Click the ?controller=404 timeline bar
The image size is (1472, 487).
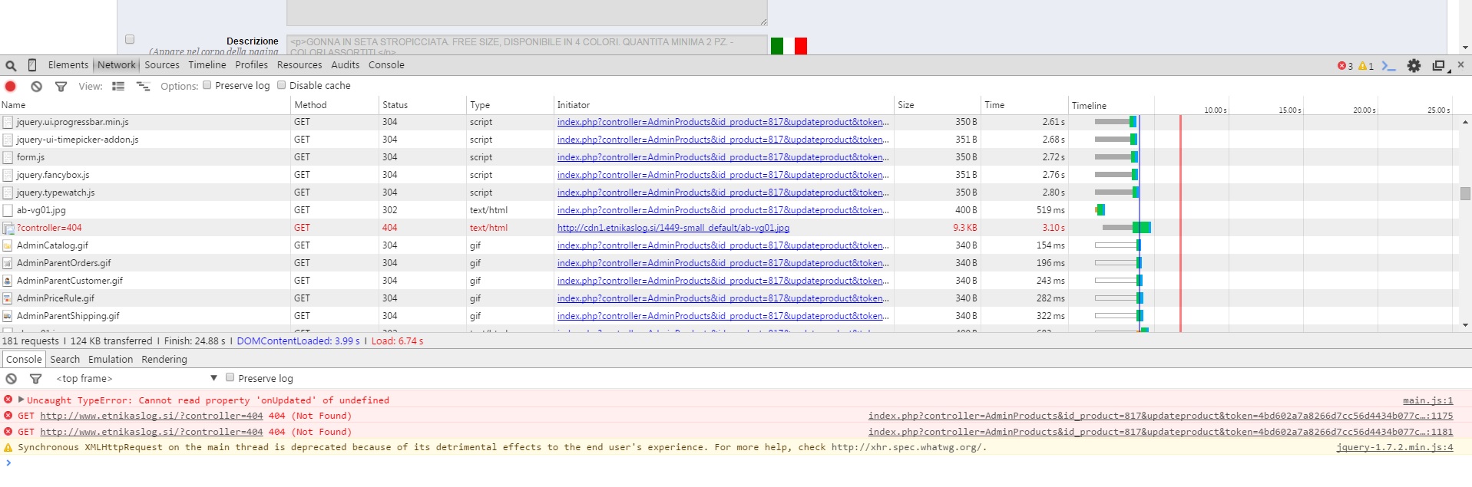click(x=1126, y=228)
